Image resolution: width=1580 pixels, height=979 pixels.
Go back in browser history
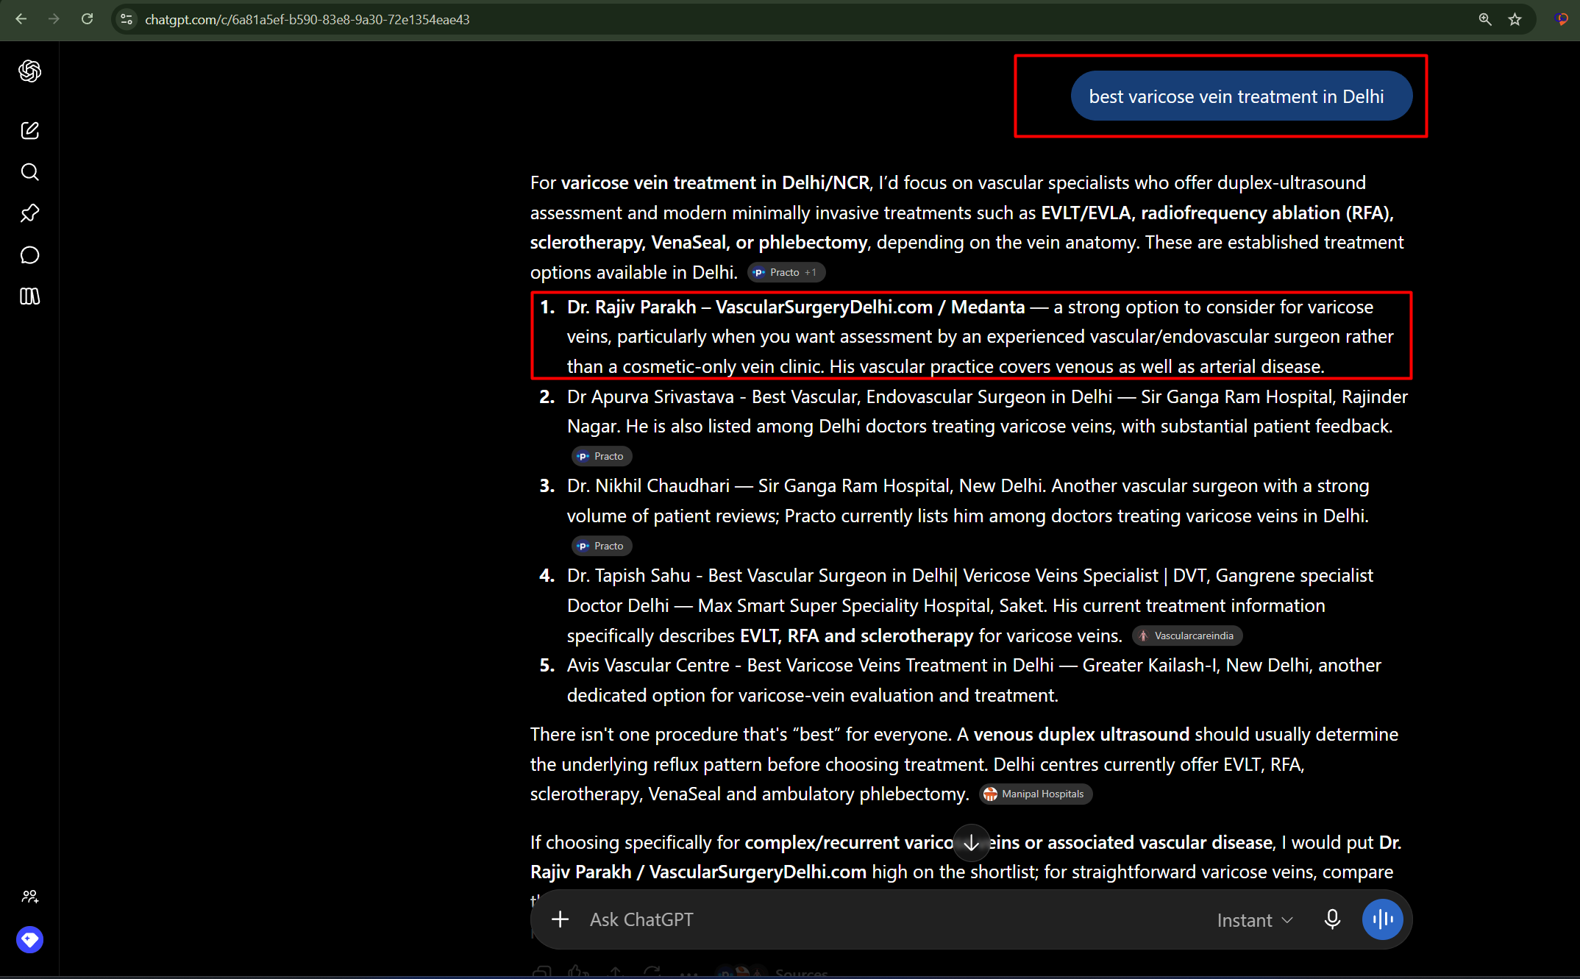[x=21, y=19]
